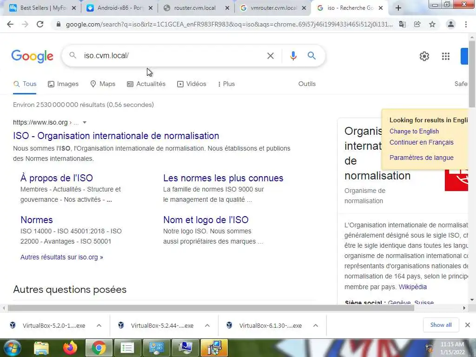Expand options for VirtualBox-6.1.30 download
Viewport: 476px width, 357px height.
(316, 325)
